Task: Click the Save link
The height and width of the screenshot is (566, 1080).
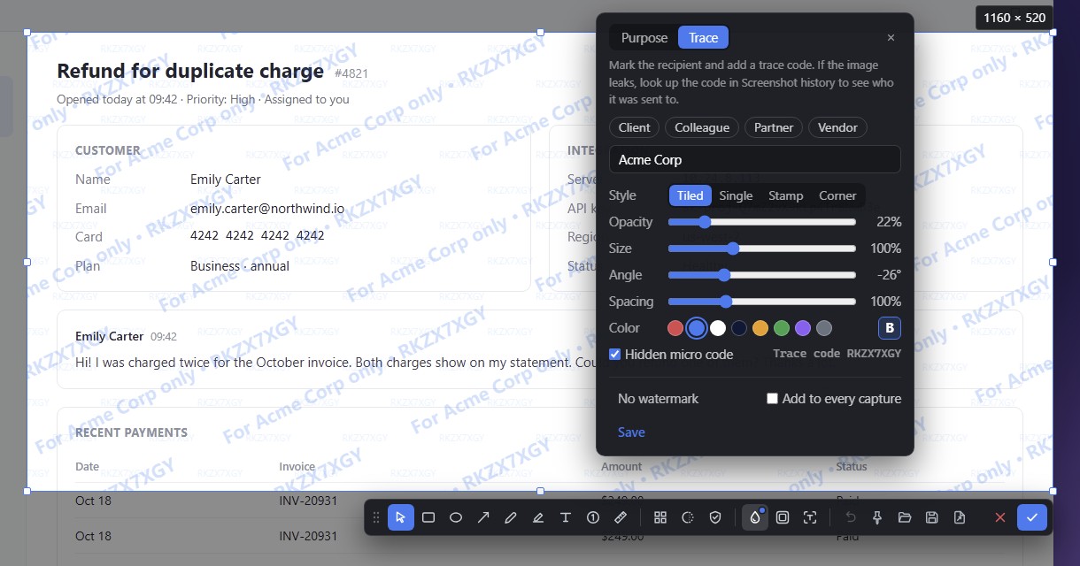Action: 631,432
